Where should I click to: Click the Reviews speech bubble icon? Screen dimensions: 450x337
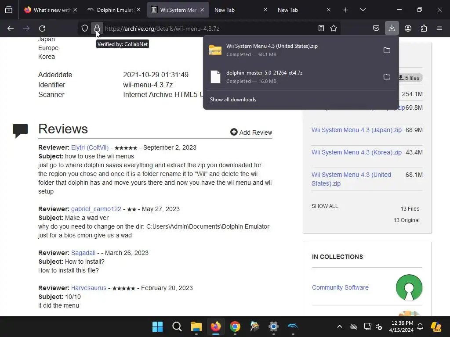[20, 131]
